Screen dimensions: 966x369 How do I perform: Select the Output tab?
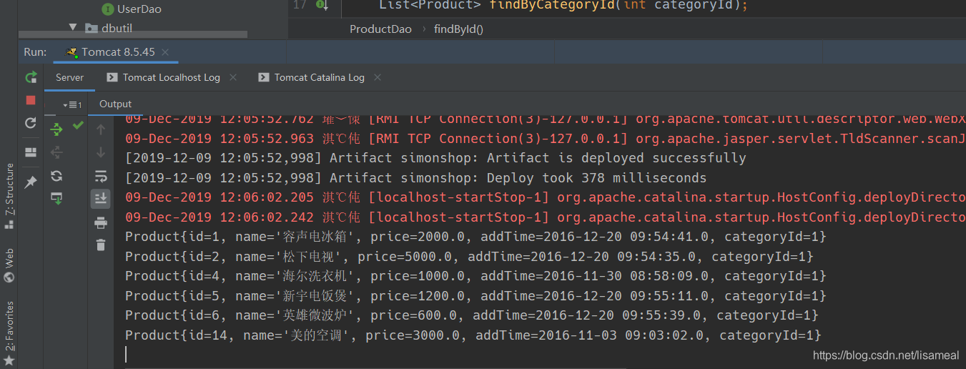115,104
